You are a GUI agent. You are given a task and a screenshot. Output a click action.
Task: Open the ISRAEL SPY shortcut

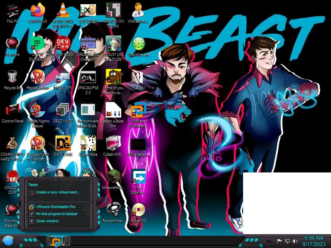63,80
